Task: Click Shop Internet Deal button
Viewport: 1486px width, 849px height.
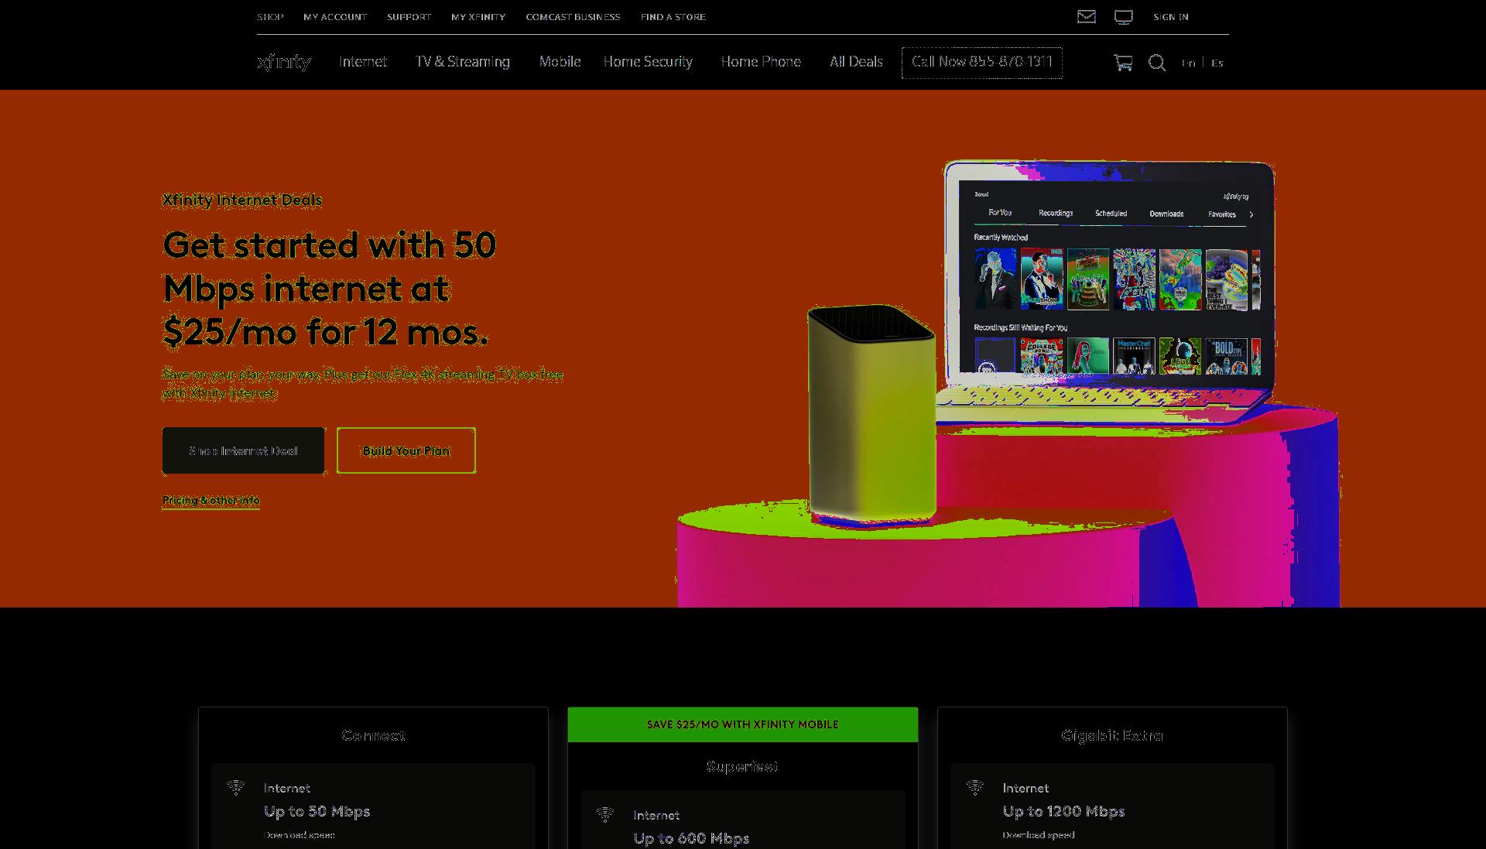Action: [243, 450]
